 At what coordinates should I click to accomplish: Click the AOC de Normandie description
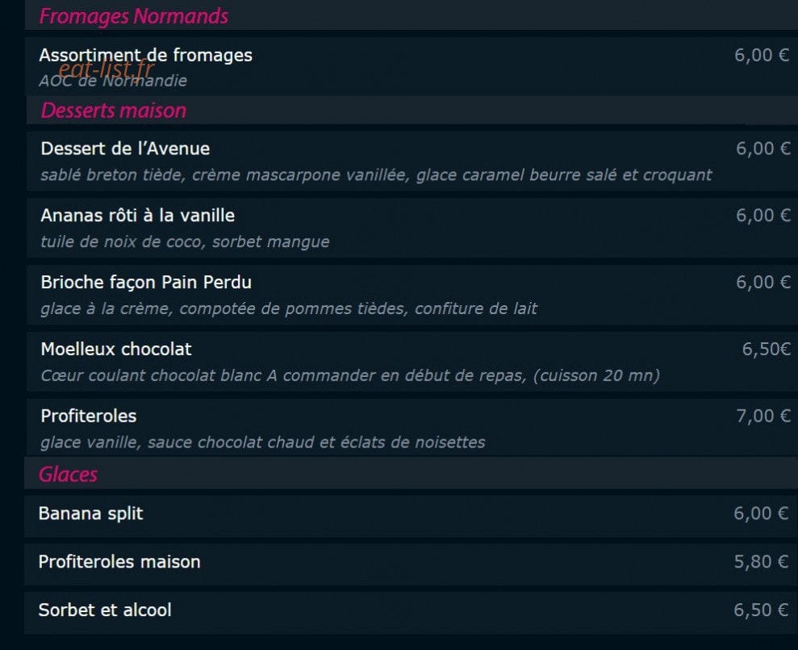click(113, 81)
